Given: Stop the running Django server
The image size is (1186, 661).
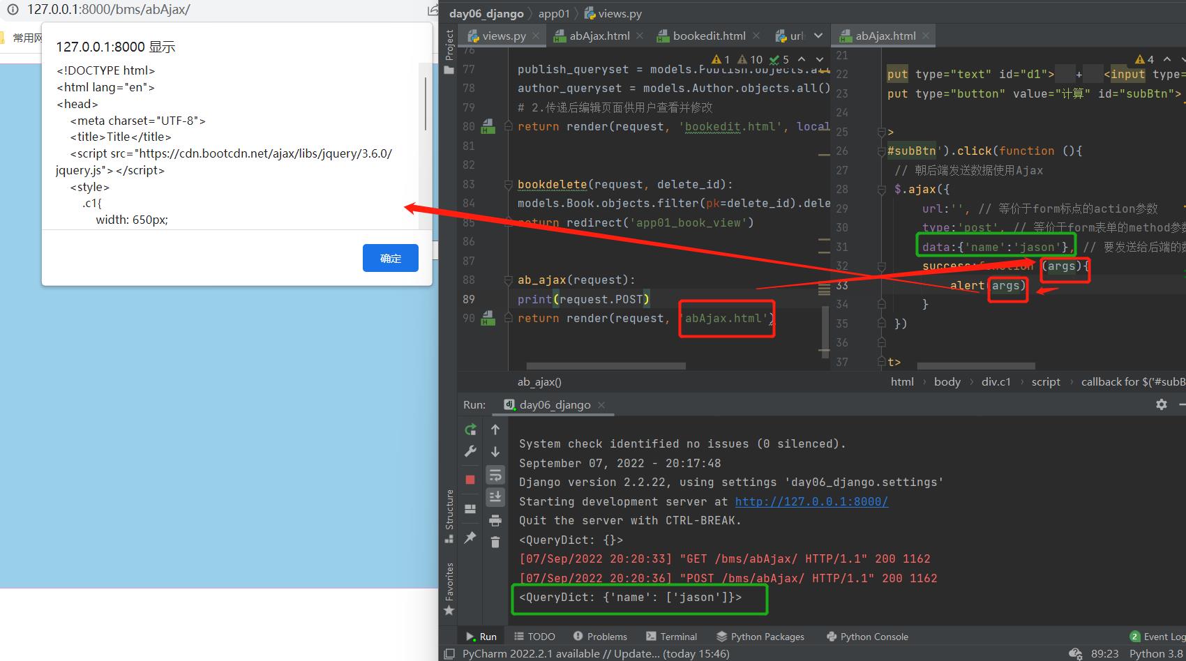Looking at the screenshot, I should tap(470, 480).
